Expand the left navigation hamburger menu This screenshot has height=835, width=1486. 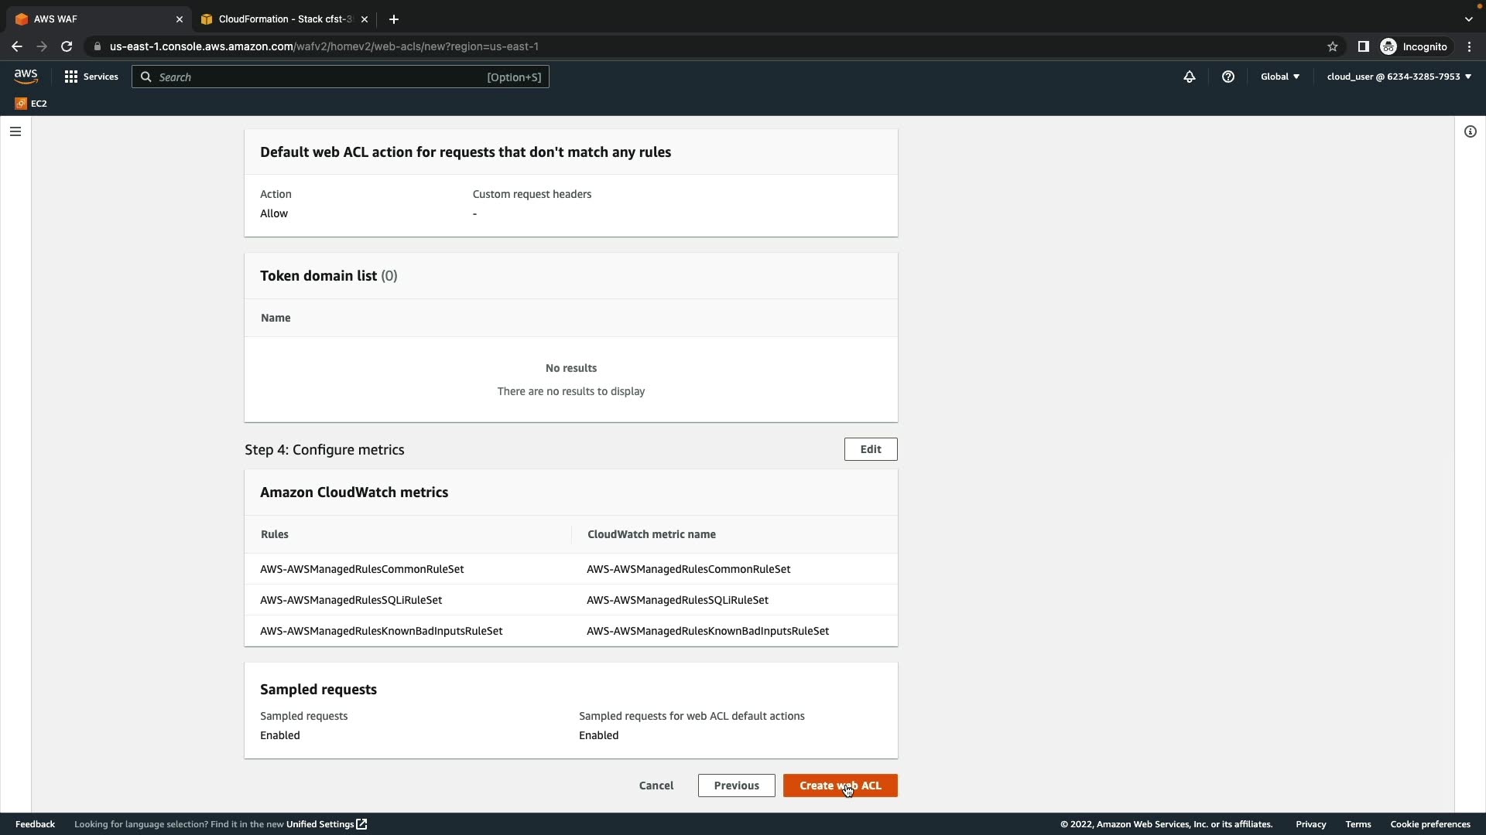point(15,131)
